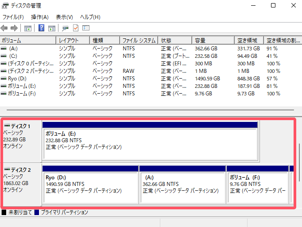The height and width of the screenshot is (227, 302).
Task: Open the ヘルプ(H) menu
Action: [x=90, y=17]
